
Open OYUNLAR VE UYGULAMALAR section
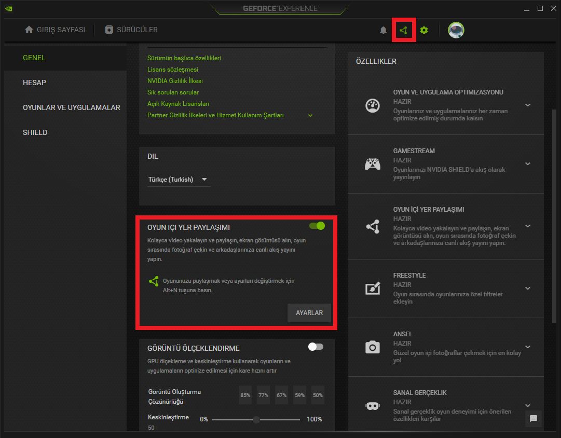pyautogui.click(x=65, y=108)
